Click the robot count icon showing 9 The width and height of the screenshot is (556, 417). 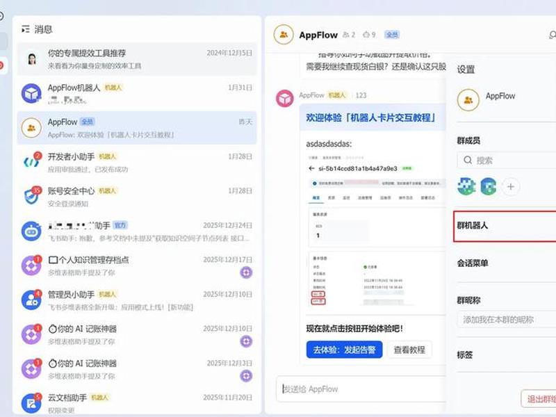point(366,34)
